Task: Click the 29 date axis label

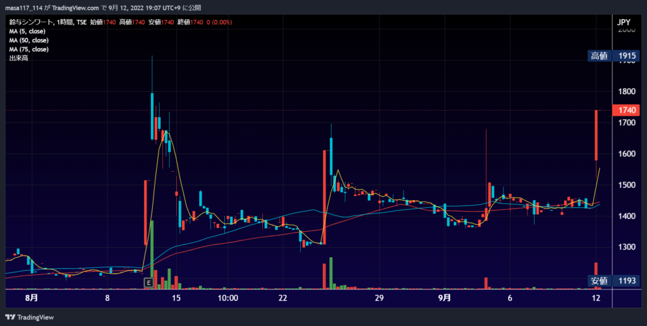Action: tap(379, 298)
